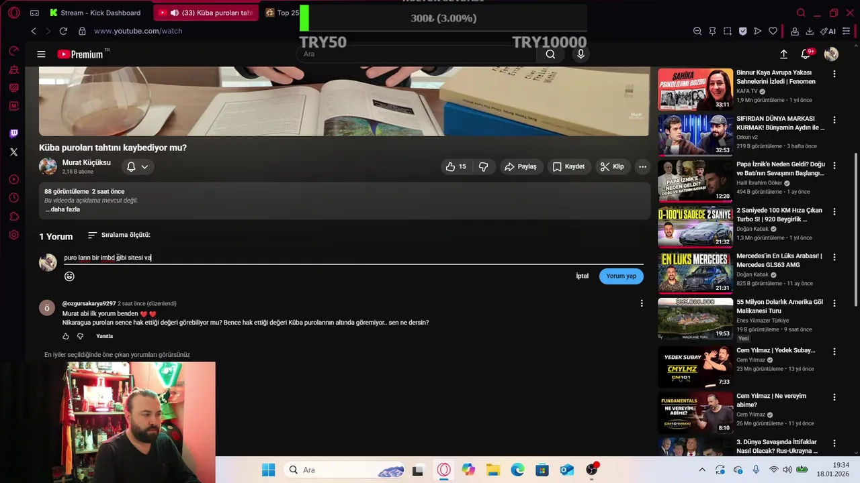The image size is (860, 483).
Task: Open the browser downloads icon
Action: 810,31
